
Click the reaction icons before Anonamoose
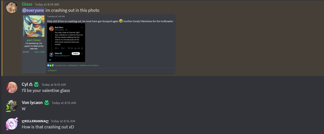(50, 65)
